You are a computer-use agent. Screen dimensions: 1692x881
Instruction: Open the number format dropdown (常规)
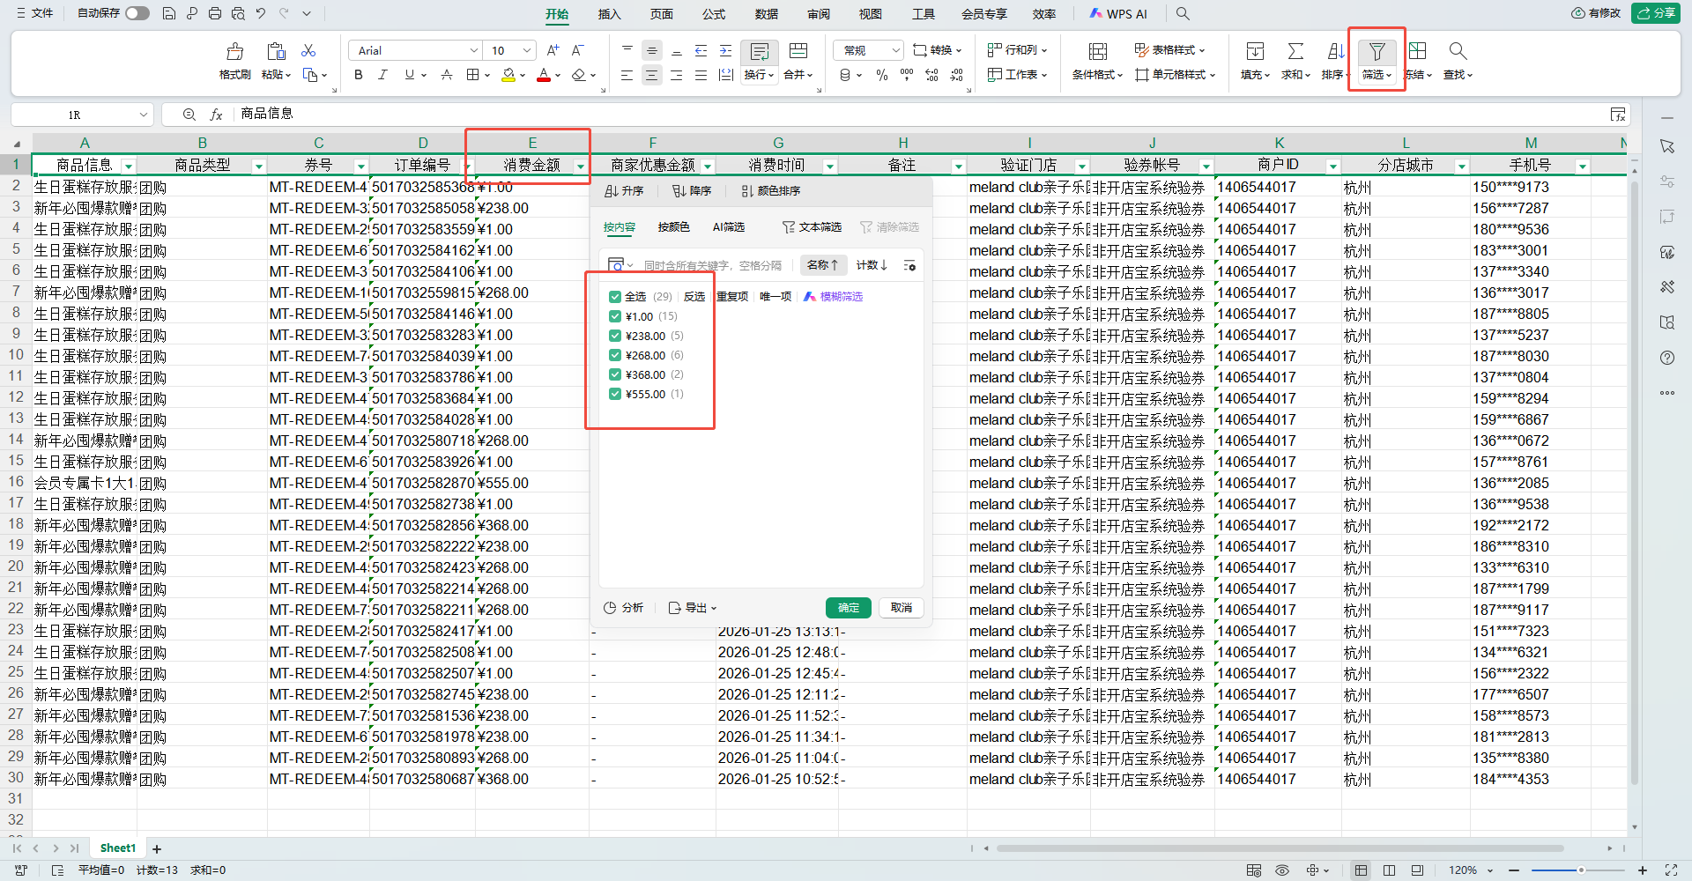click(895, 51)
